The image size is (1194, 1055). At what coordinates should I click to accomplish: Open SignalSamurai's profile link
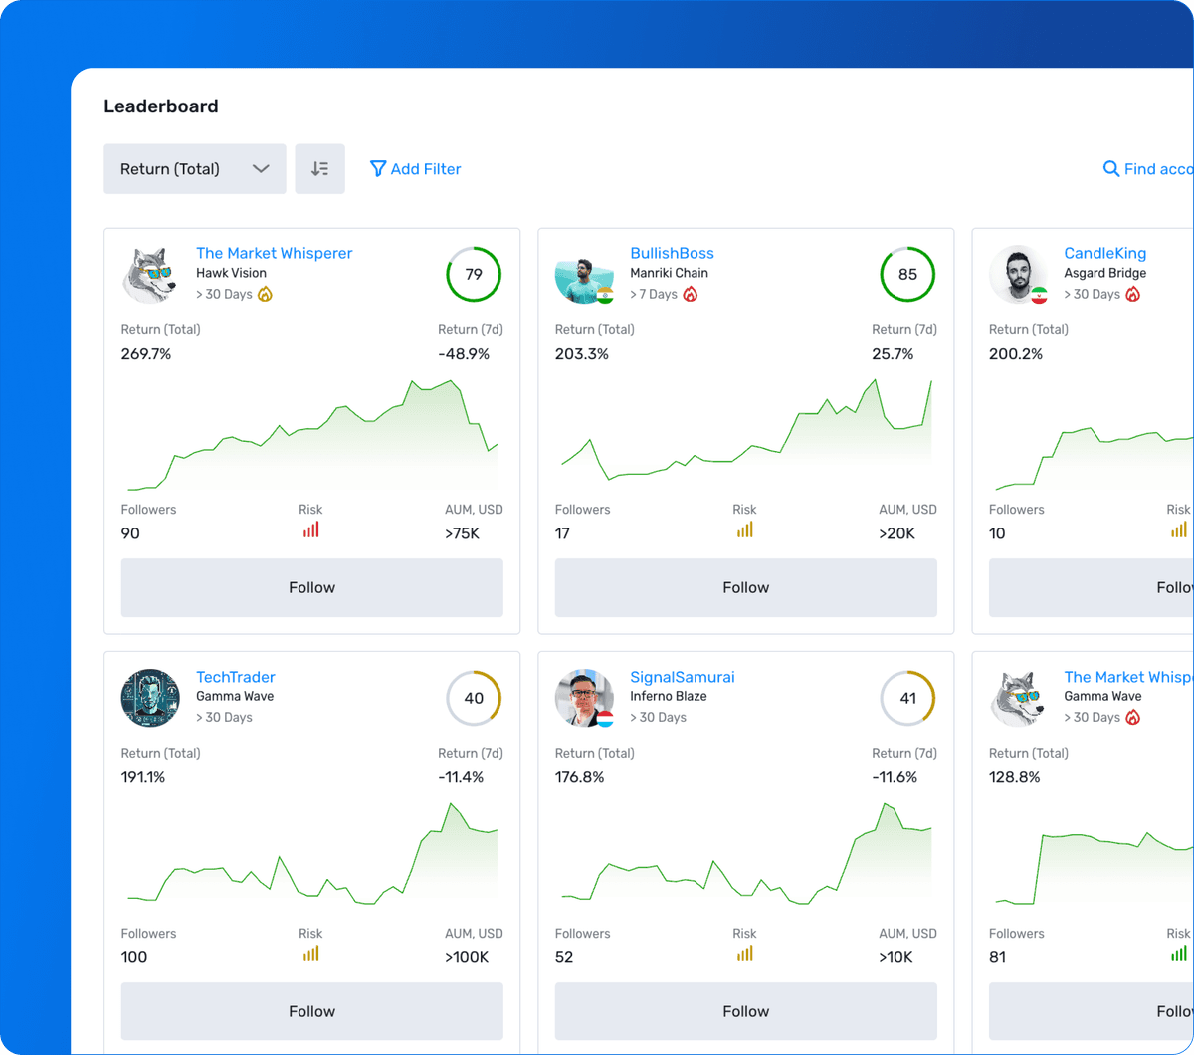682,677
